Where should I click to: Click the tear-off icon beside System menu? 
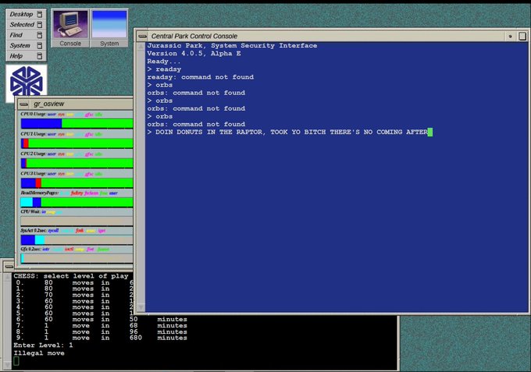[40, 46]
